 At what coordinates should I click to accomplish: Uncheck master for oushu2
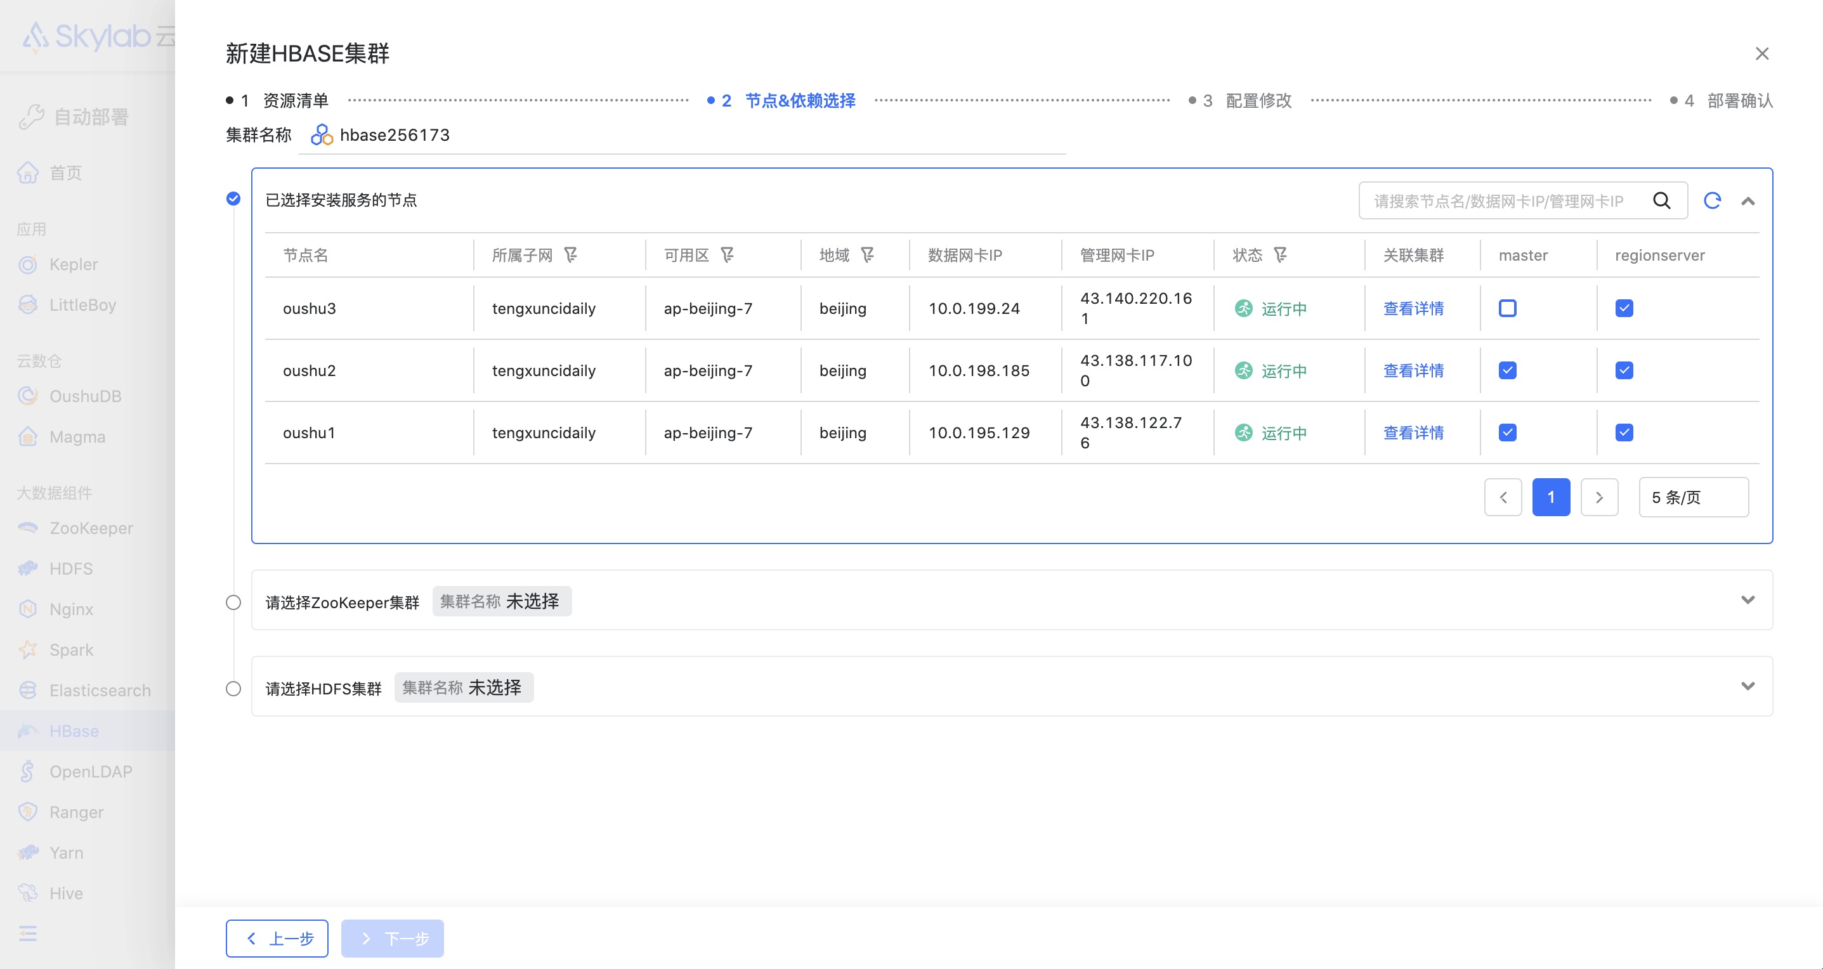(1507, 370)
